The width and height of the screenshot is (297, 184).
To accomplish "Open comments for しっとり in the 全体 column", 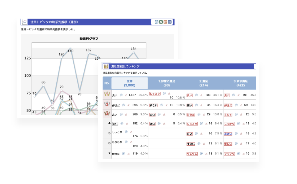I will (x=126, y=132).
